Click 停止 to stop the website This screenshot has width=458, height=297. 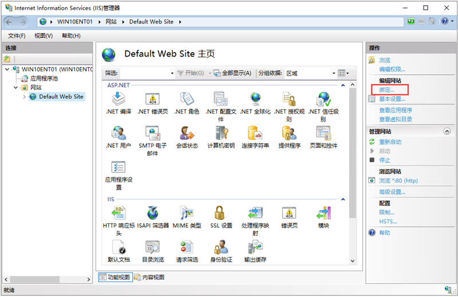coord(384,160)
